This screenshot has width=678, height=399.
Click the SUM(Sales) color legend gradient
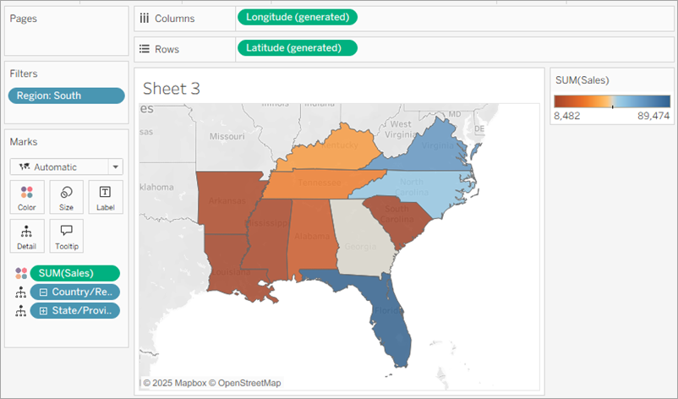pos(611,101)
